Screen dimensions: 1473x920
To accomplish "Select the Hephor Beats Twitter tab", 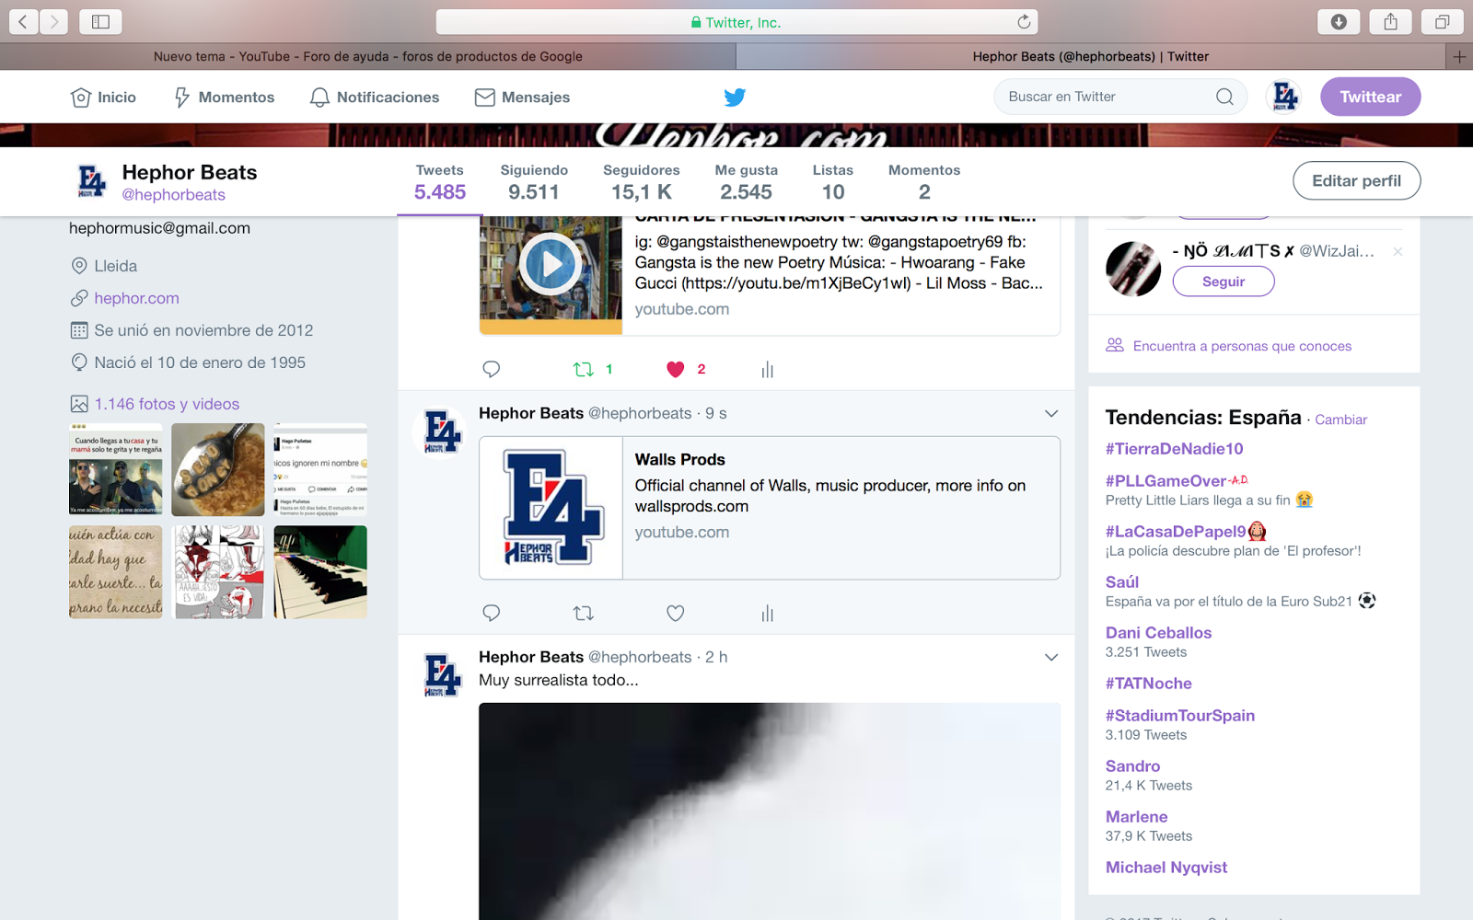I will click(x=1091, y=56).
